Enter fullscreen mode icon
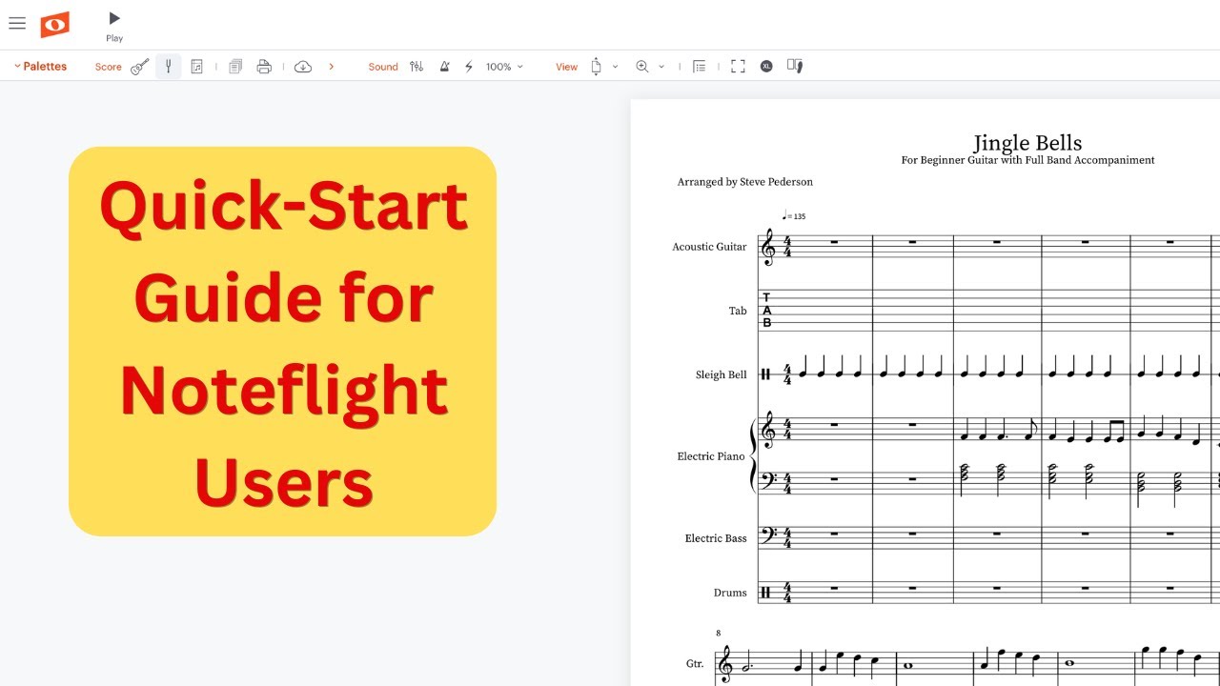 pos(738,67)
